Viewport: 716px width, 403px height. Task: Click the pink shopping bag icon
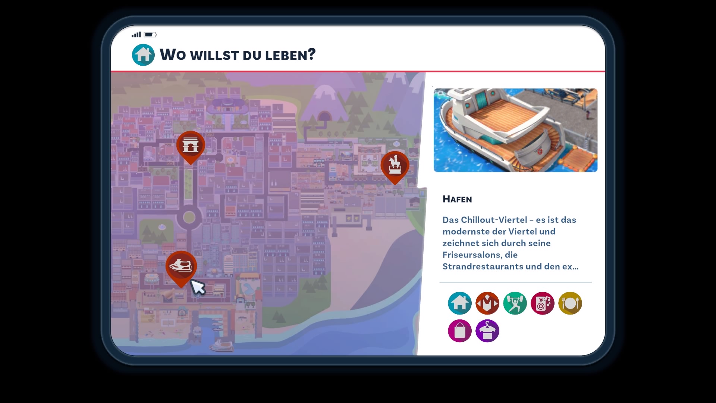[x=460, y=331]
